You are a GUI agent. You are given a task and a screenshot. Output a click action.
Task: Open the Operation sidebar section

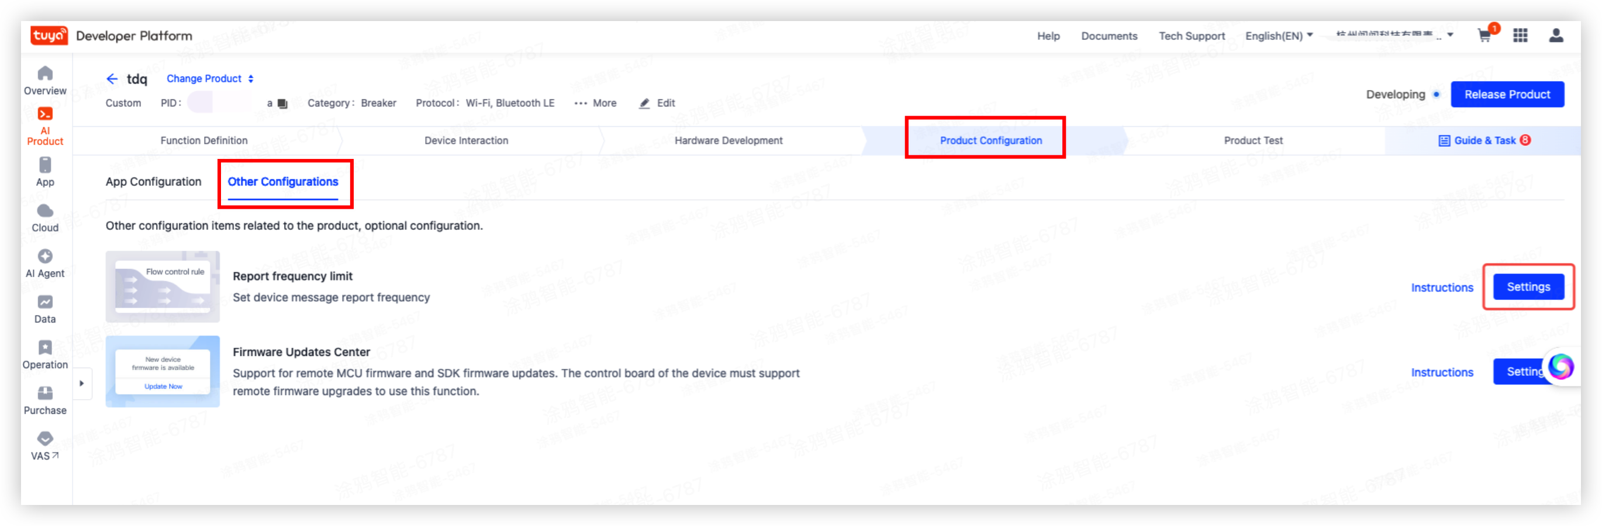point(45,355)
